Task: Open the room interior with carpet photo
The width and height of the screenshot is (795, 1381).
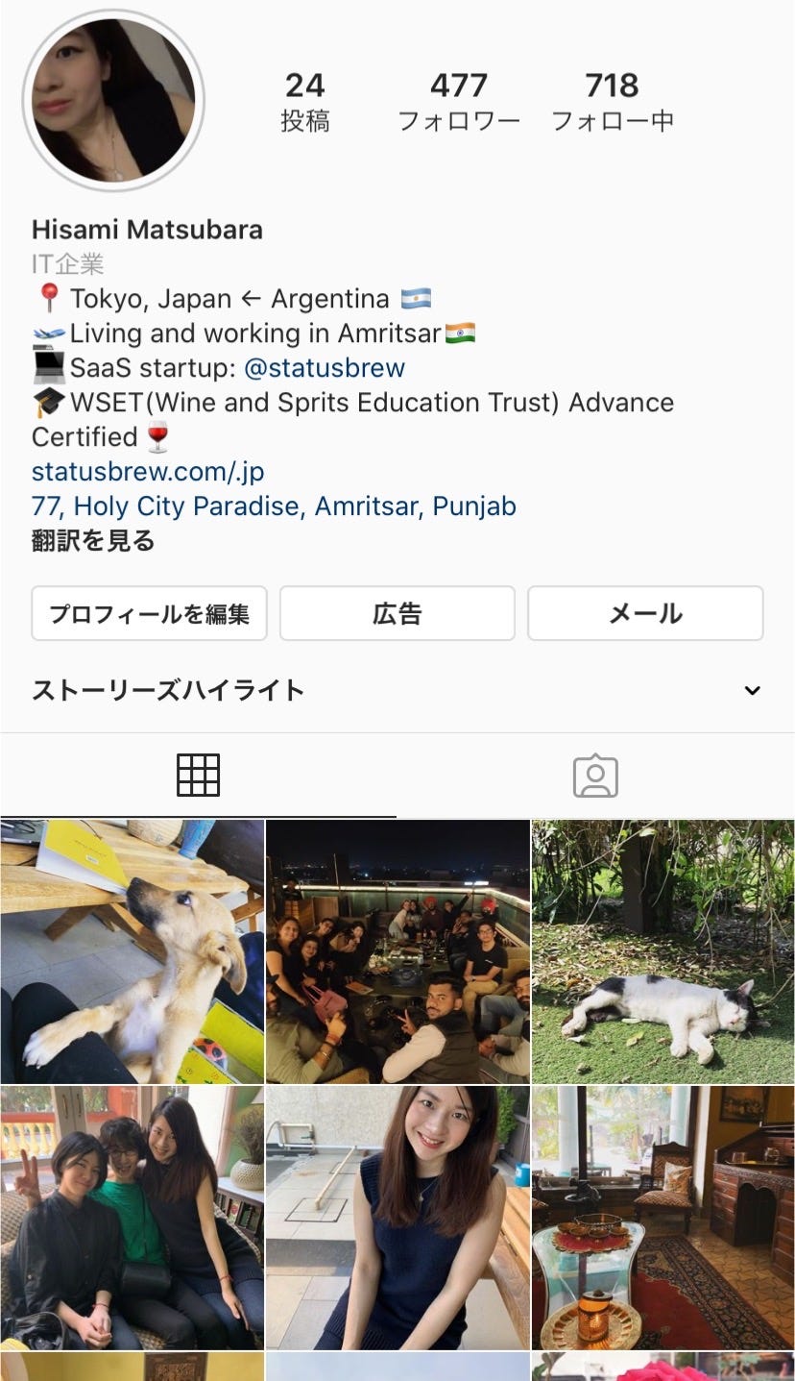Action: point(663,1218)
